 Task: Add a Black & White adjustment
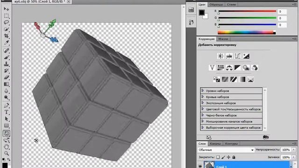238,68
